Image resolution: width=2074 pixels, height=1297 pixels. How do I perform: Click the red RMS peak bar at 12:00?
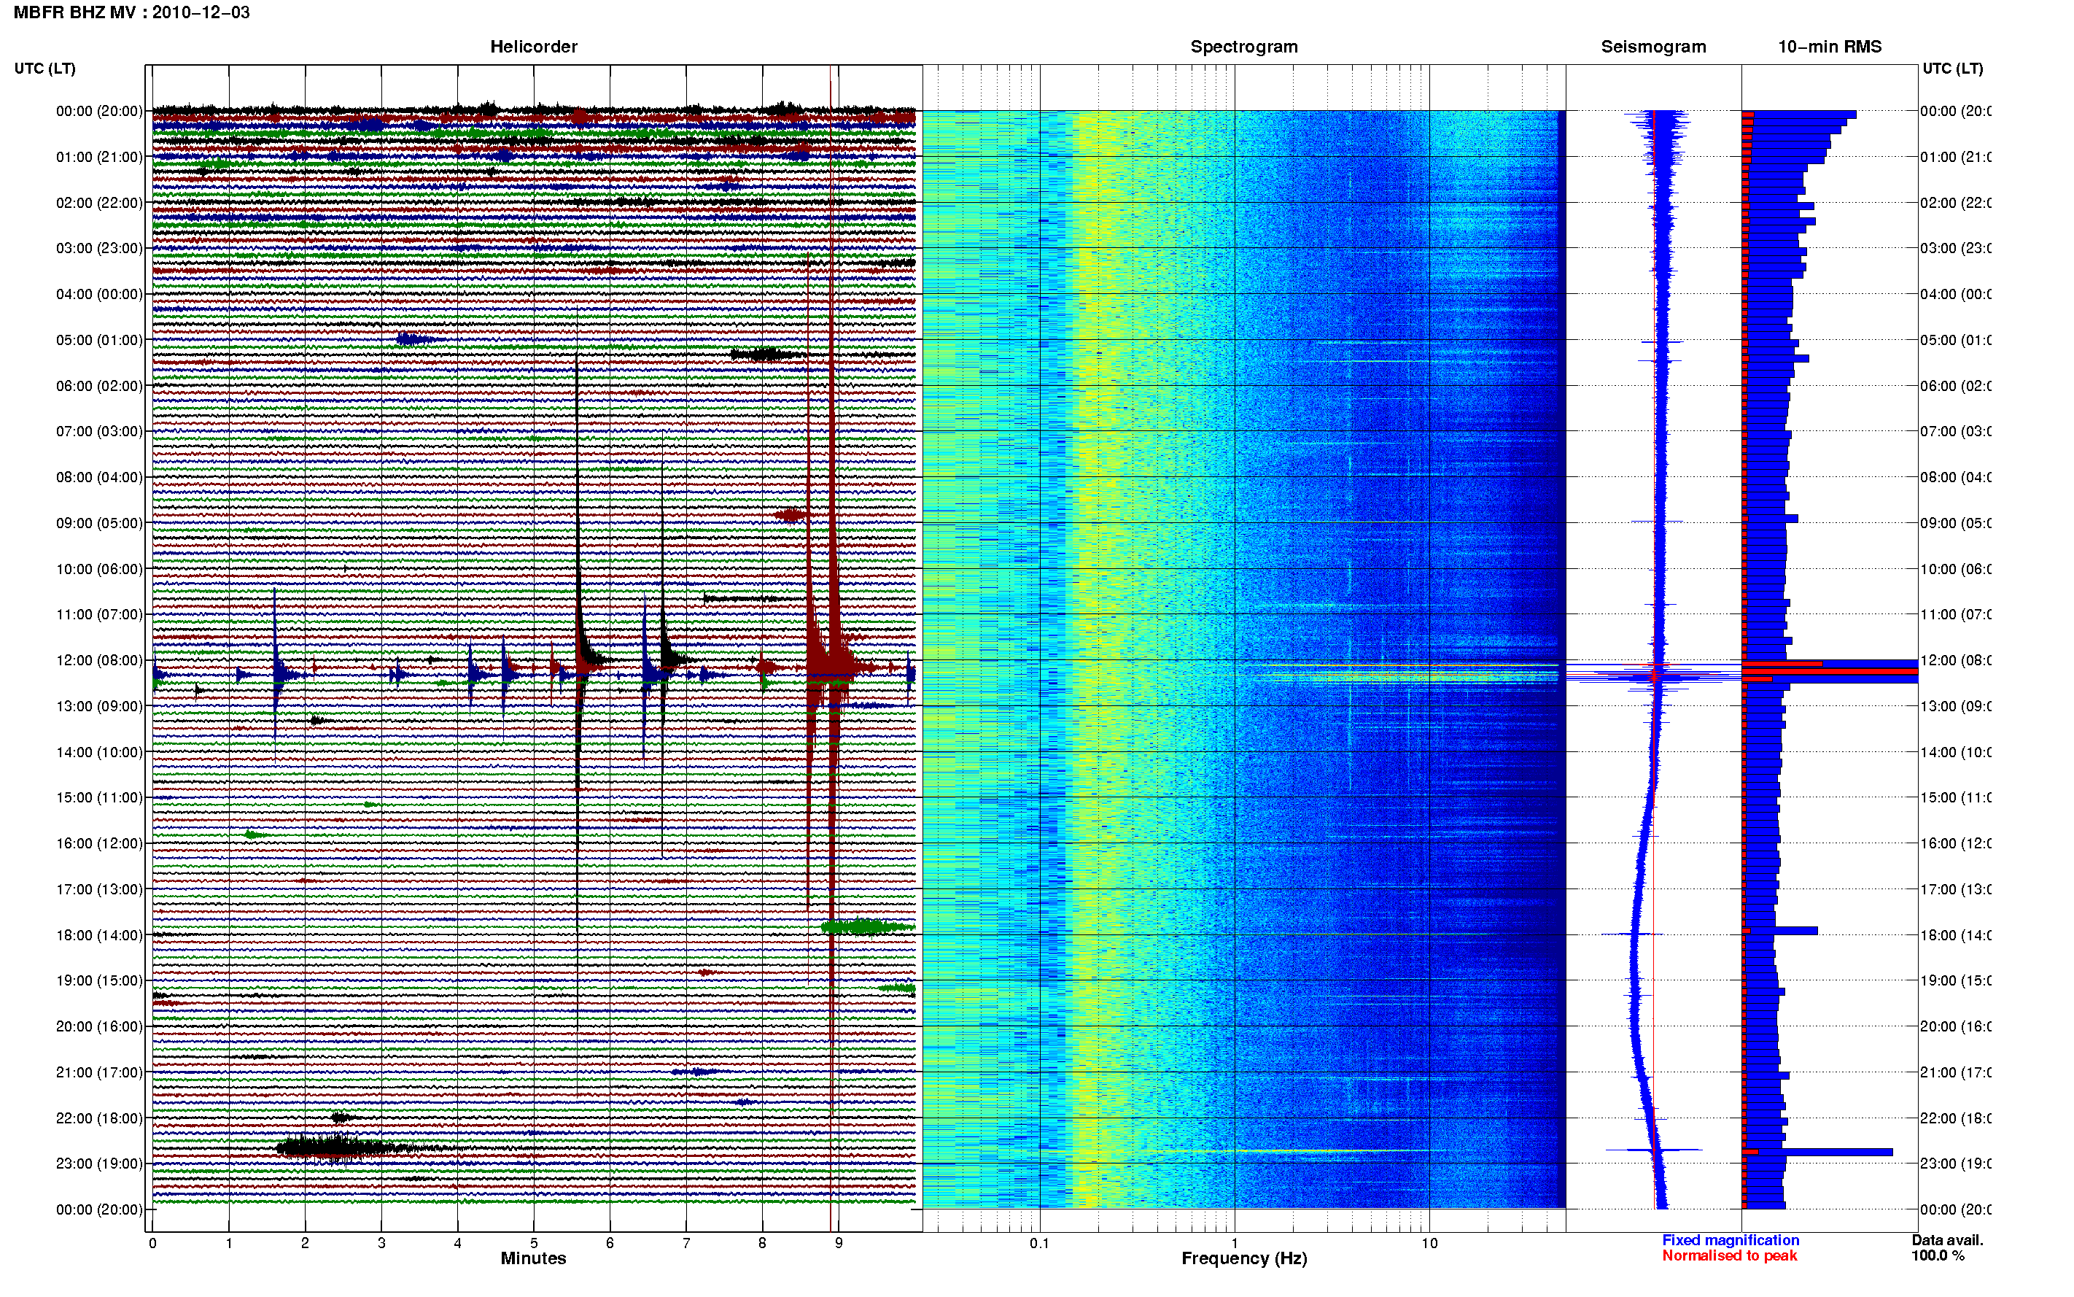click(x=1830, y=671)
